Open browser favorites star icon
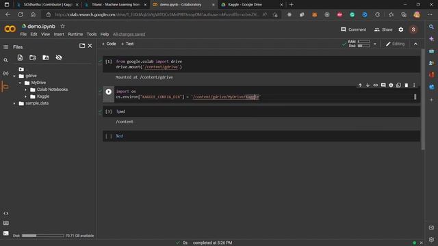The height and width of the screenshot is (246, 438). coord(391,14)
